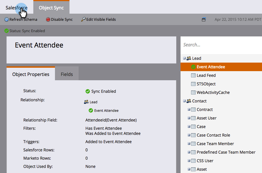Select Event Attendee in the object tree
Viewport: 262px width, 173px height.
211,67
